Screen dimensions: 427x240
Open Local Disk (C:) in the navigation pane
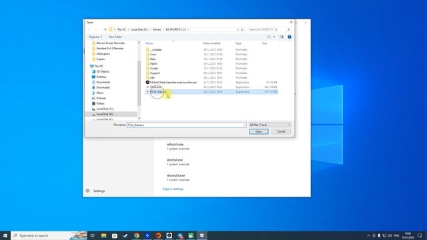[x=105, y=109]
